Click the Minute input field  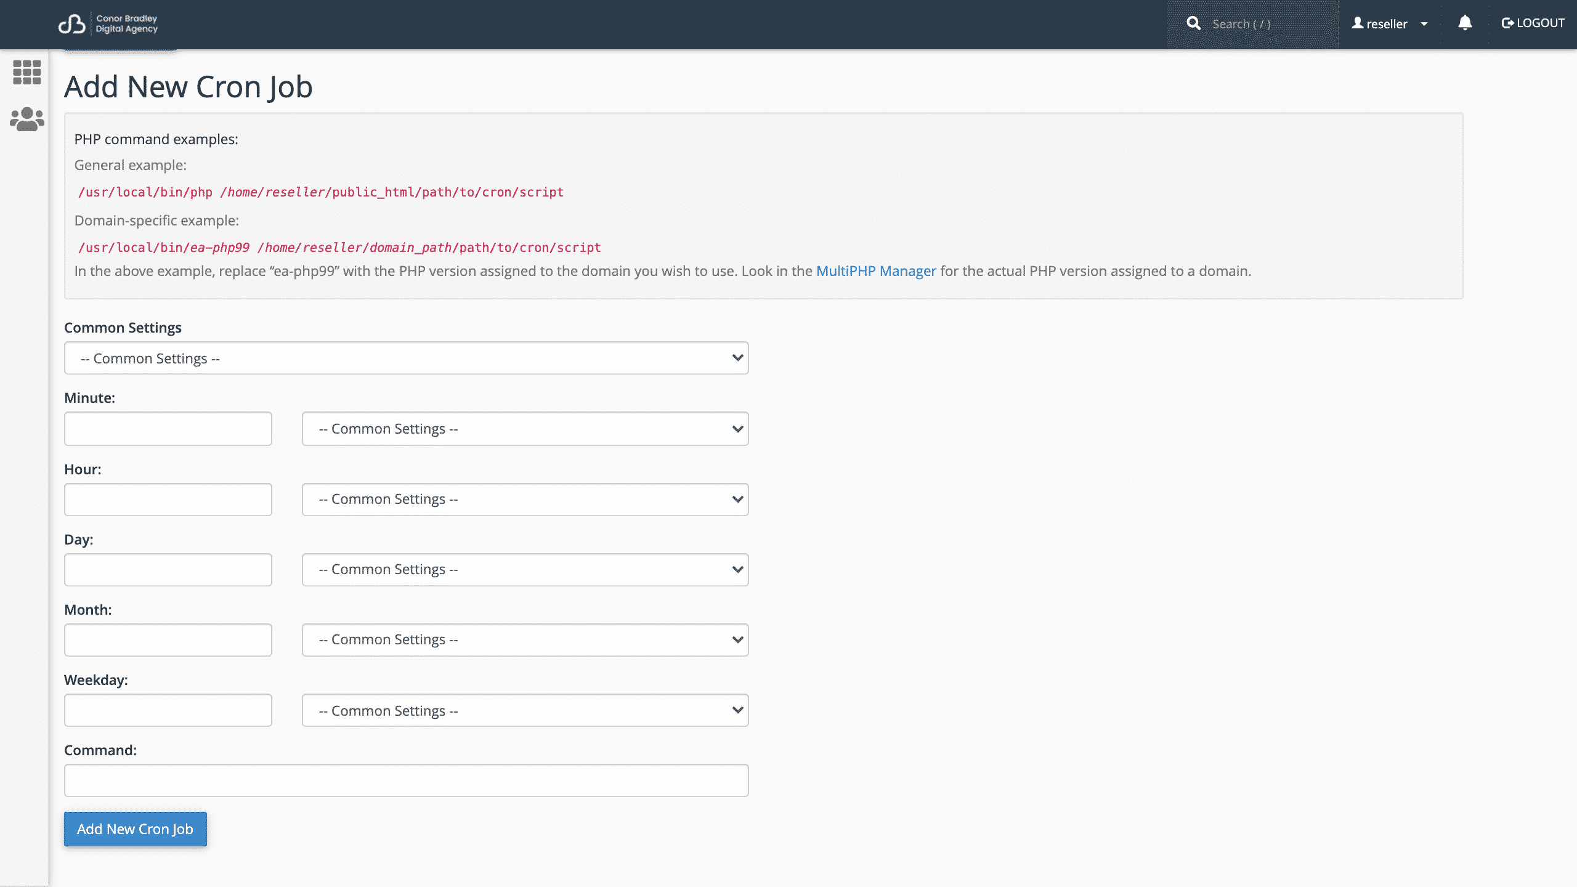pyautogui.click(x=168, y=429)
